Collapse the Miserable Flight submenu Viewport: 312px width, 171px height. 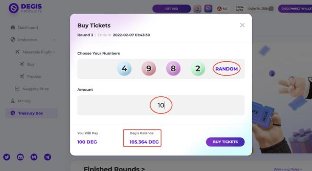pyautogui.click(x=54, y=52)
